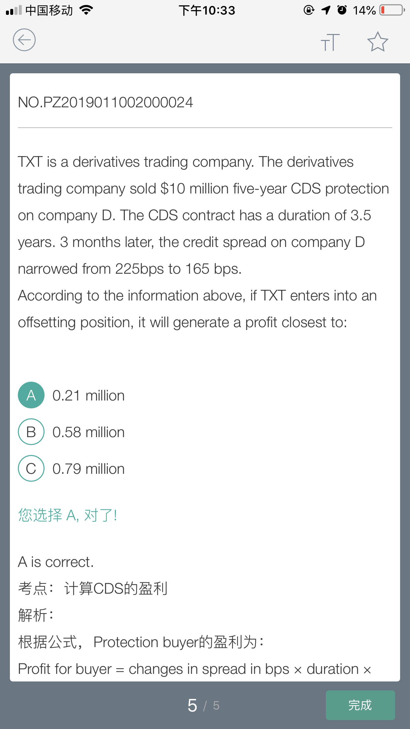
Task: Select answer option A
Action: click(x=31, y=395)
